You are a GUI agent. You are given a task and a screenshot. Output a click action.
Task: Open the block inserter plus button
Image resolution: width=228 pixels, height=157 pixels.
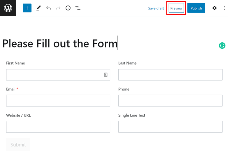click(x=27, y=8)
